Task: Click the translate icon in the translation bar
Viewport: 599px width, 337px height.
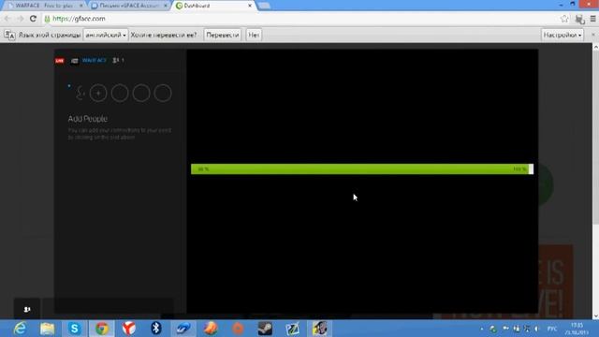Action: [x=9, y=36]
